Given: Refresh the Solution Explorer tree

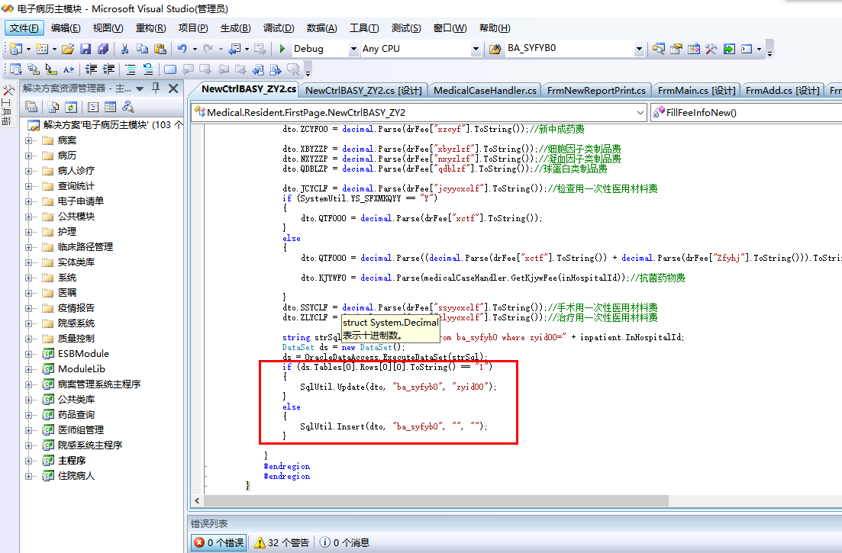Looking at the screenshot, I should pos(70,107).
